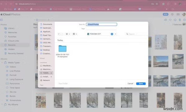Screen dimensions: 186x112
Task: Open Recents in iCloud Photos sidebar
Action: click(15, 45)
